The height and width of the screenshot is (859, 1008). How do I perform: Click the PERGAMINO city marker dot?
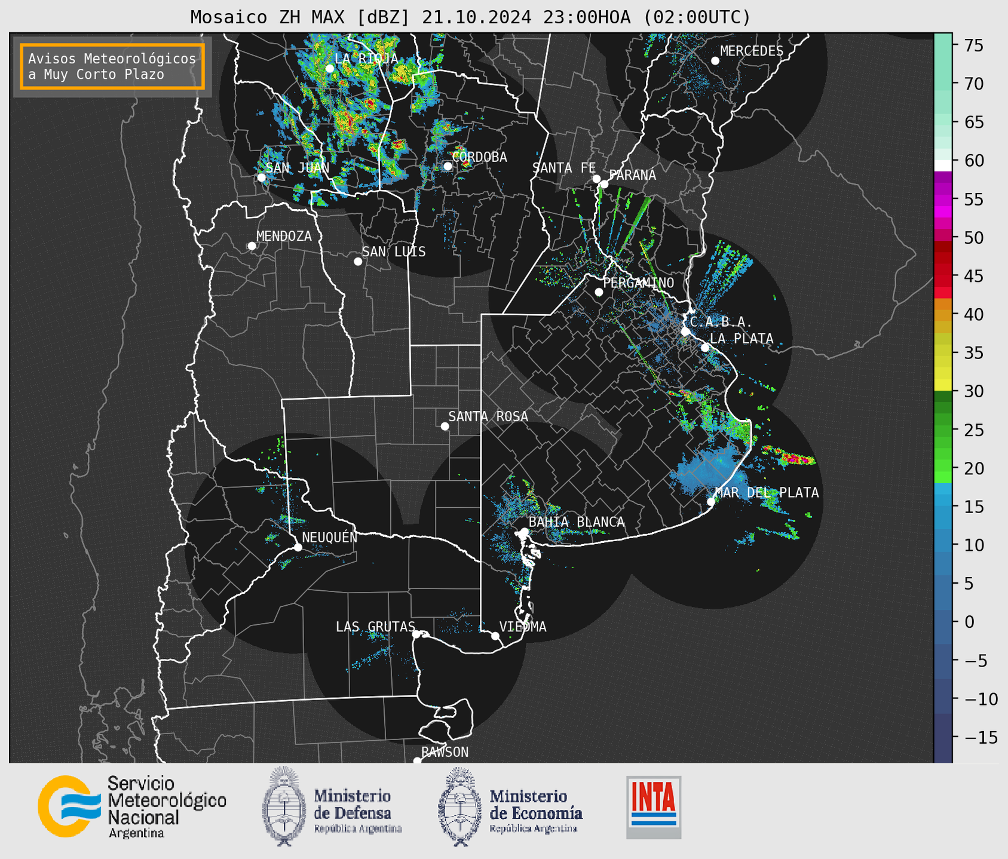(599, 292)
